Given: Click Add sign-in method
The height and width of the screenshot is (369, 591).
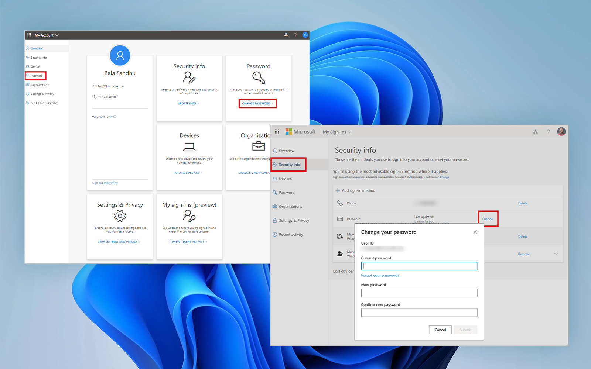Looking at the screenshot, I should pyautogui.click(x=355, y=190).
